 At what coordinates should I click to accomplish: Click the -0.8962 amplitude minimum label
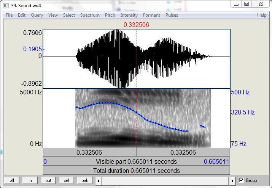pyautogui.click(x=32, y=84)
